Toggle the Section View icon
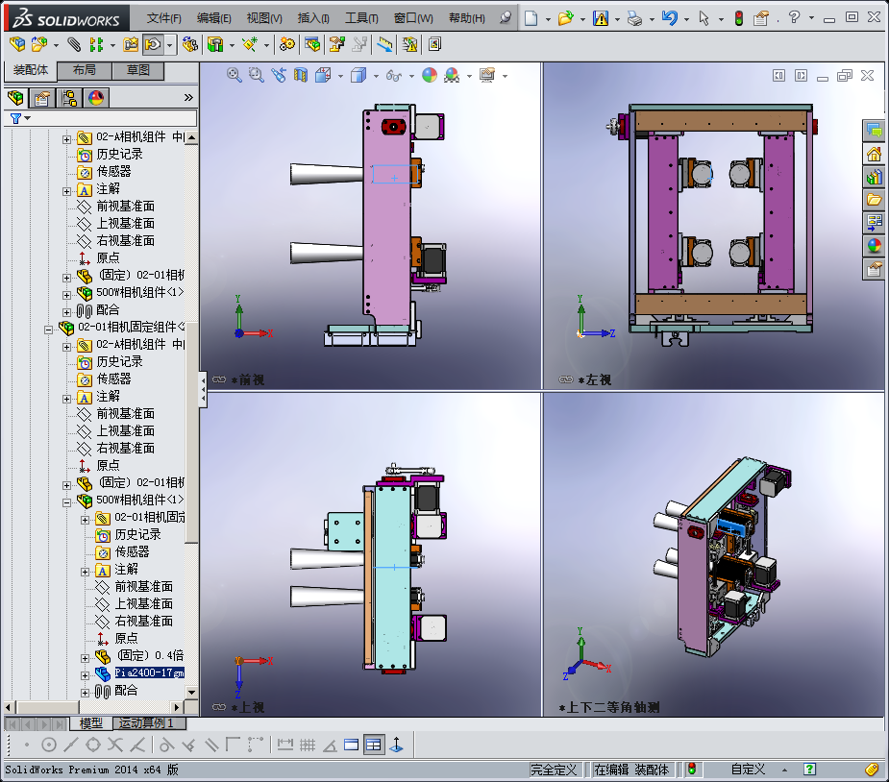Screen dimensions: 889x782 pyautogui.click(x=301, y=75)
